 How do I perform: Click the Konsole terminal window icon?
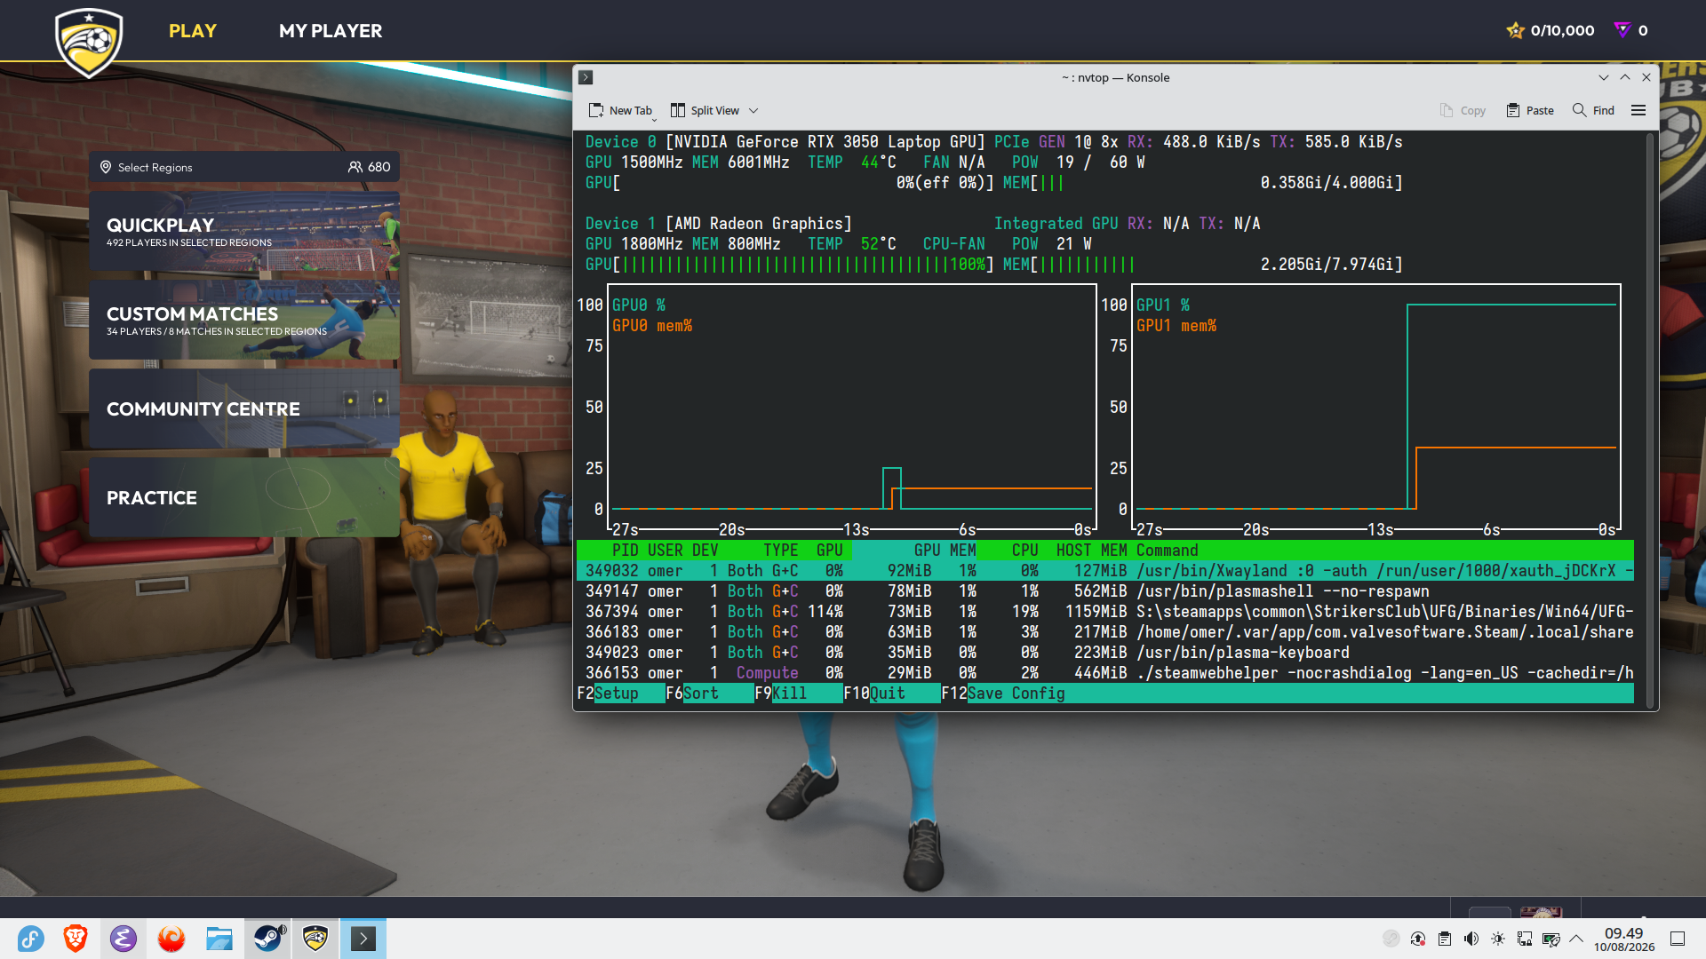coord(586,77)
